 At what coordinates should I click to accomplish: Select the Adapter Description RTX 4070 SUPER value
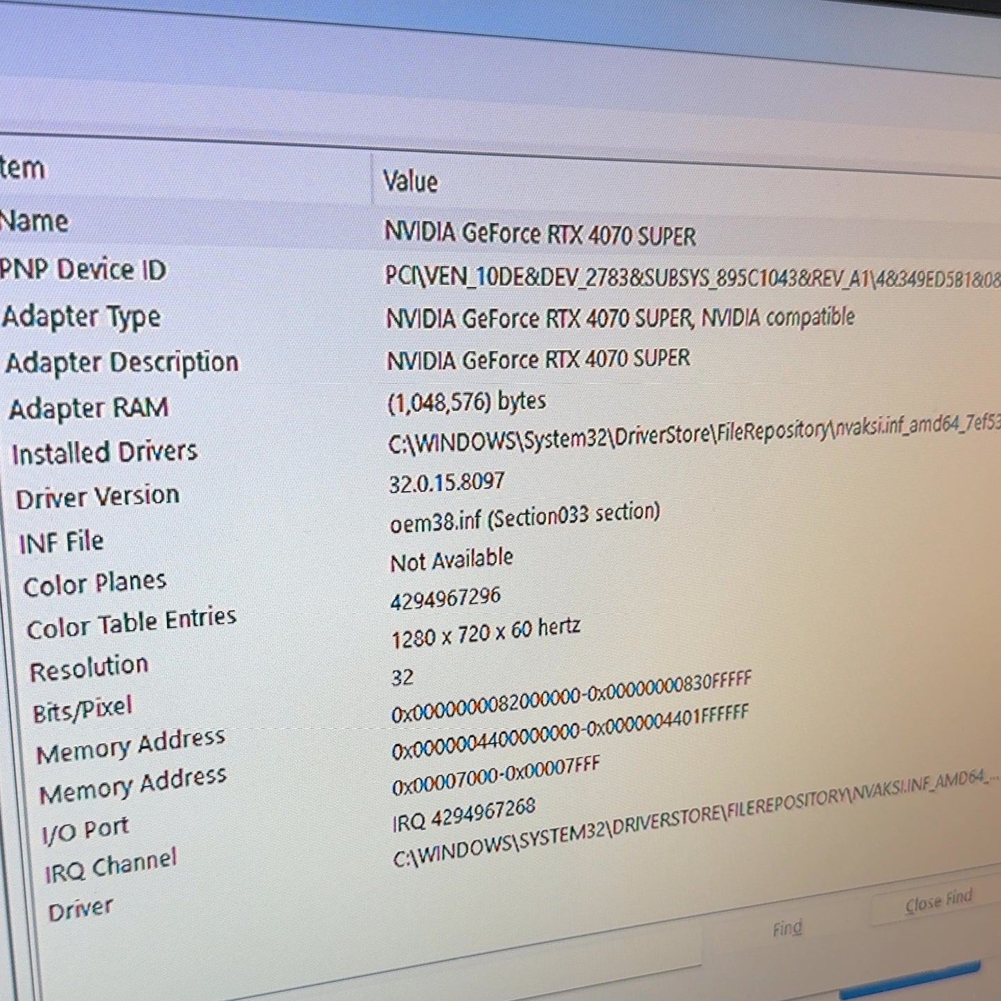[x=538, y=360]
